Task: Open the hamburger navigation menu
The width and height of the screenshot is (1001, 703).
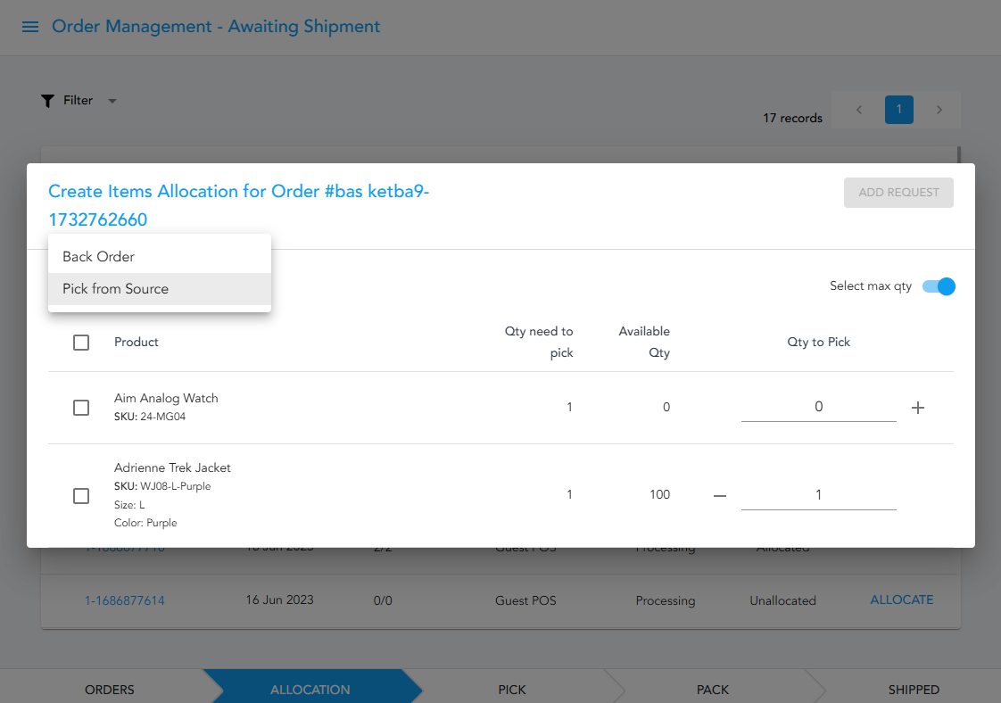Action: pyautogui.click(x=29, y=26)
